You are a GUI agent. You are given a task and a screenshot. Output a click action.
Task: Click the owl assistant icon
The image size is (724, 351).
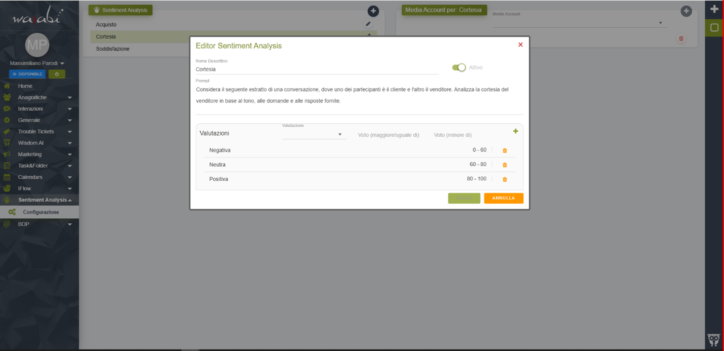click(713, 340)
